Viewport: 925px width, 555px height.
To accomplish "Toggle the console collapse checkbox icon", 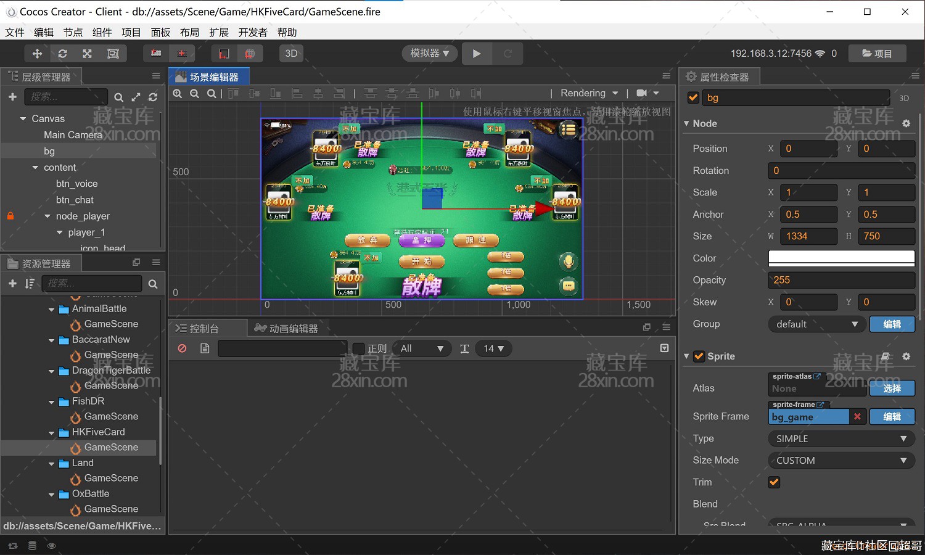I will pos(664,348).
